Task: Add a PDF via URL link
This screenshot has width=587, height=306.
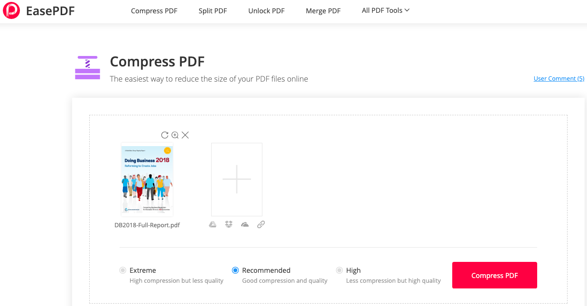Action: (x=261, y=224)
